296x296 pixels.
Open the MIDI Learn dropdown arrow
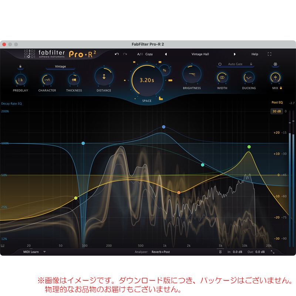click(44, 252)
